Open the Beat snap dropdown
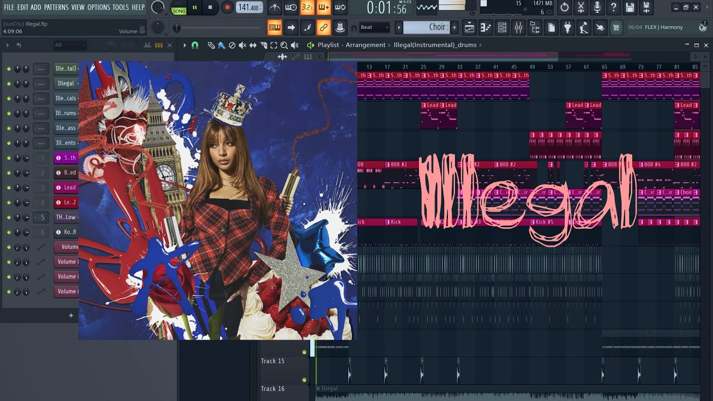Screen dimensions: 713x401 (374, 27)
